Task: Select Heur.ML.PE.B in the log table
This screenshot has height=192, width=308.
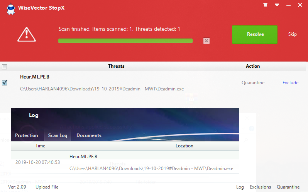Action: (x=83, y=157)
